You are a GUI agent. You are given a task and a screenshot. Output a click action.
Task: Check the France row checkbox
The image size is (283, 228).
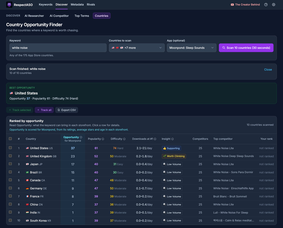[x=10, y=196]
